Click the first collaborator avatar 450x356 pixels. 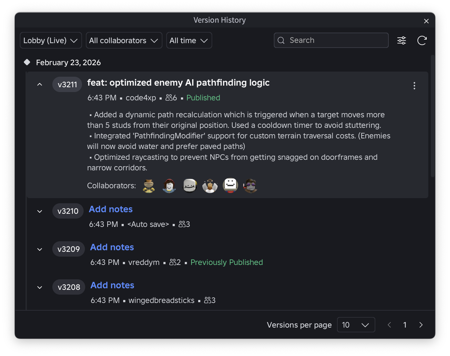[x=149, y=186]
